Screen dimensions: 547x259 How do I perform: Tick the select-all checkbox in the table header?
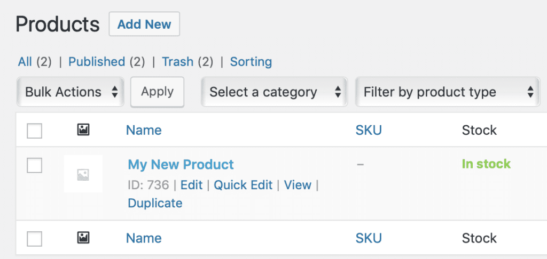[x=35, y=131]
